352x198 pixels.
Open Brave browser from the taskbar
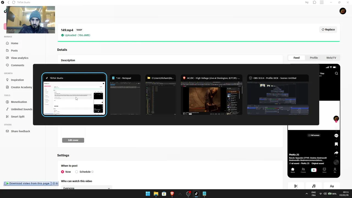tap(172, 194)
